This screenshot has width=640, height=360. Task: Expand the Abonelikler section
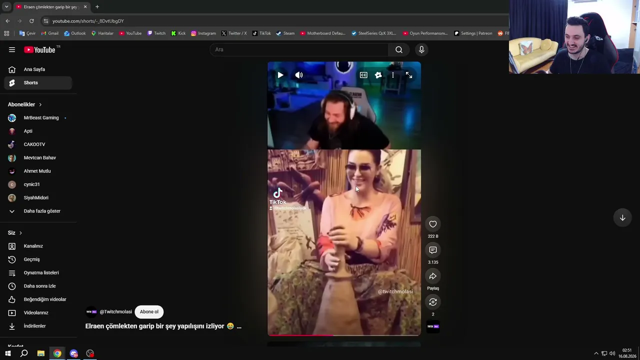pyautogui.click(x=25, y=104)
